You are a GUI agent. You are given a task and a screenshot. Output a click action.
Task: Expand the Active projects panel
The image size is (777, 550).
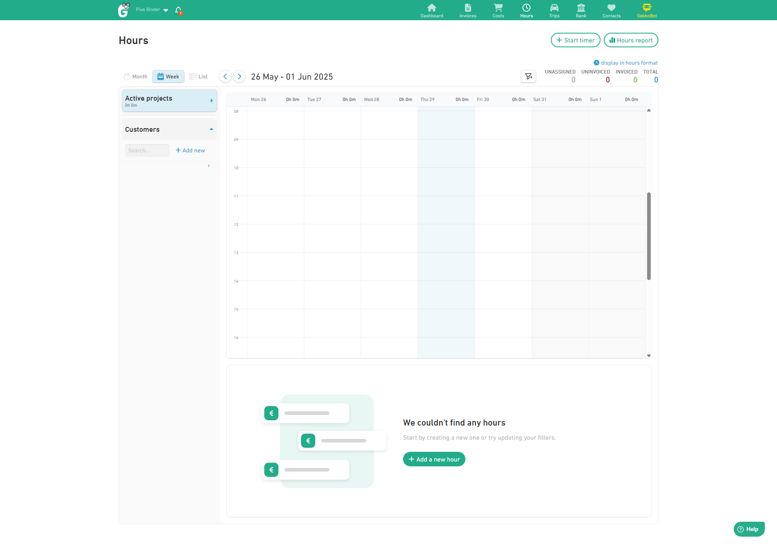(211, 101)
